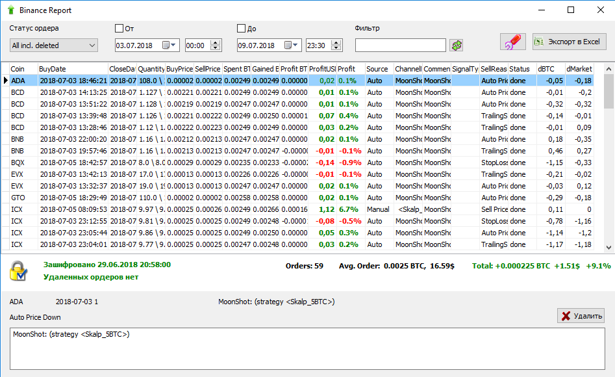Select BNB row bought at 19:57:46

coord(301,151)
